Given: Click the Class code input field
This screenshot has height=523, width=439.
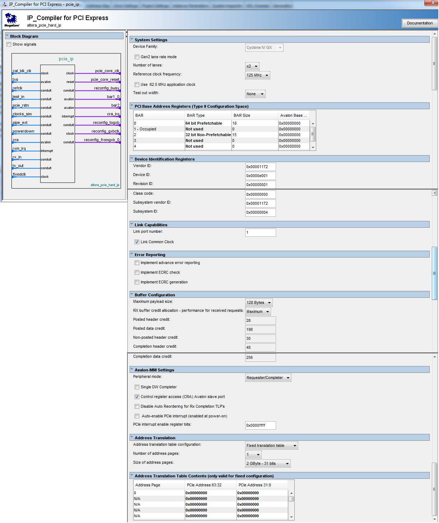Looking at the screenshot, I should [x=260, y=195].
